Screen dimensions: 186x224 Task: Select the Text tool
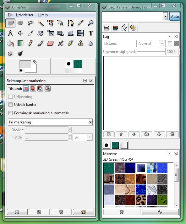(90, 33)
